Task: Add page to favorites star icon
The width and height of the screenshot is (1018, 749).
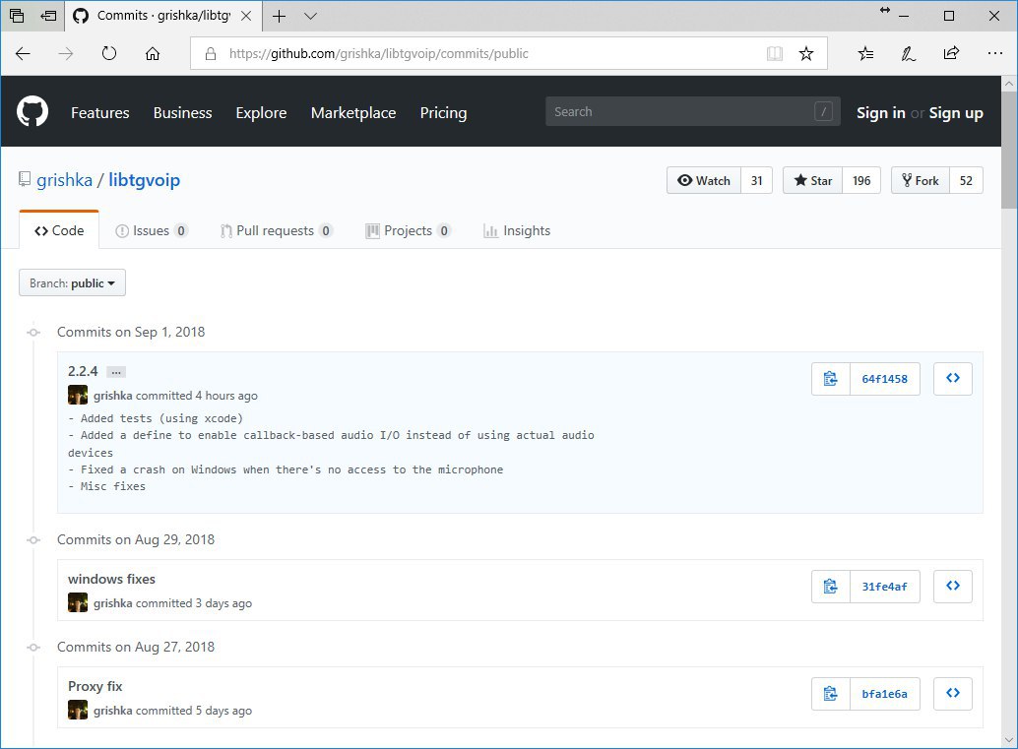Action: [806, 53]
